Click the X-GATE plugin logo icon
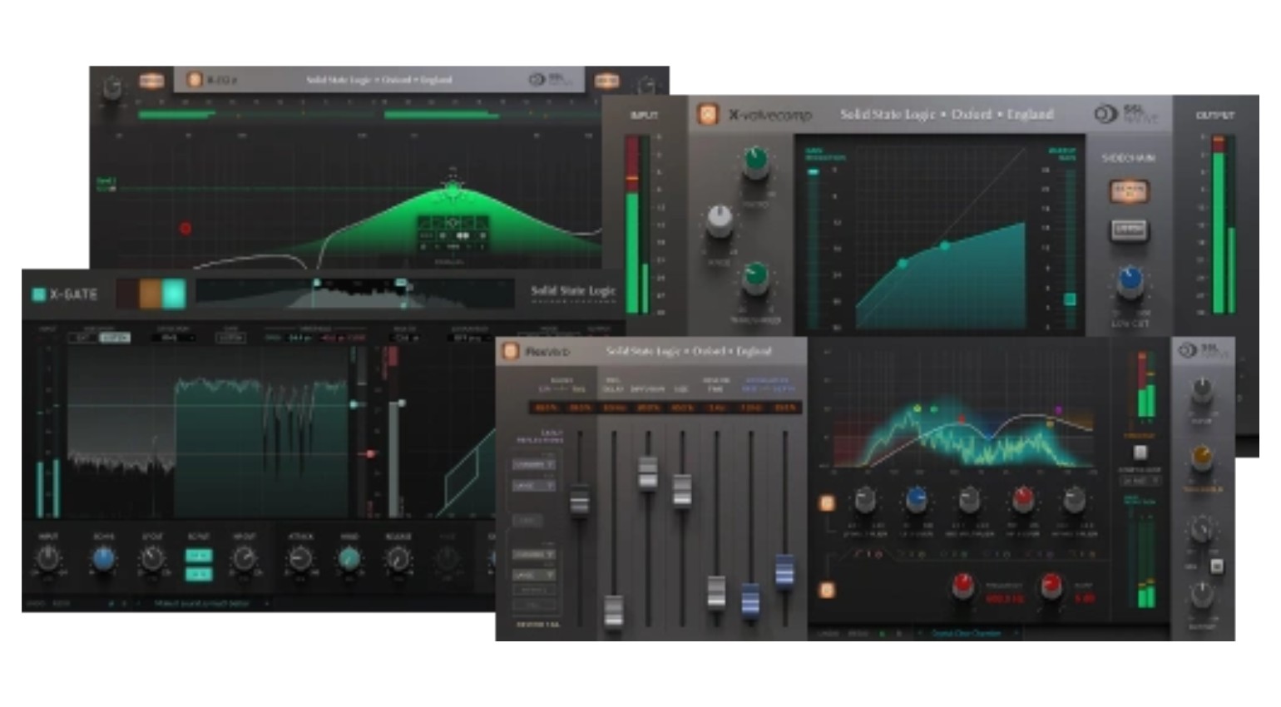 39,294
